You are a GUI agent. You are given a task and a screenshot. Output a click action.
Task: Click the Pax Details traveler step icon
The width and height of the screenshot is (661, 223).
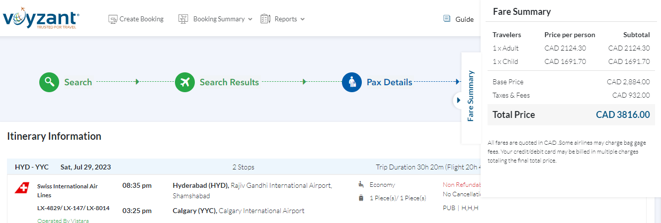(x=352, y=82)
